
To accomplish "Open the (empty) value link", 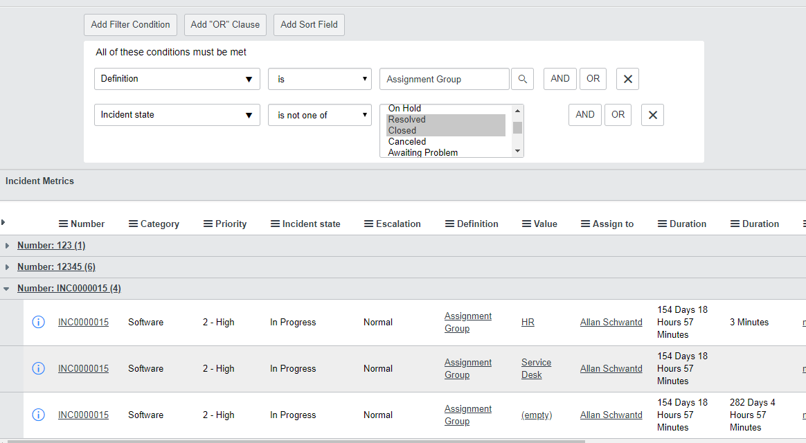I will pos(537,415).
